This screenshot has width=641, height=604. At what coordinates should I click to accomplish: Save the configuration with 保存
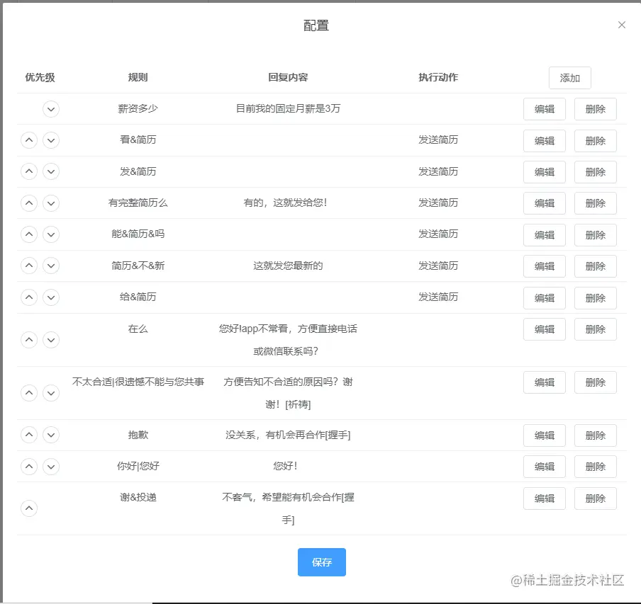point(322,562)
